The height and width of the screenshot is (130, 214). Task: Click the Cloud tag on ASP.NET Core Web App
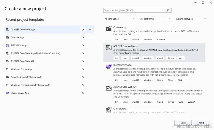pos(160,58)
